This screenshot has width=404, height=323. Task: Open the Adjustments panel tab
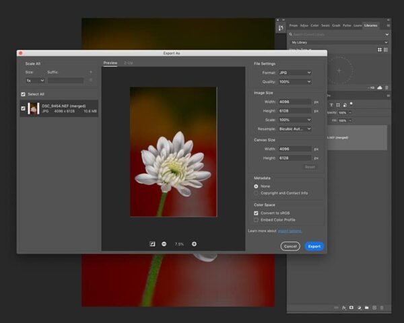click(x=304, y=26)
